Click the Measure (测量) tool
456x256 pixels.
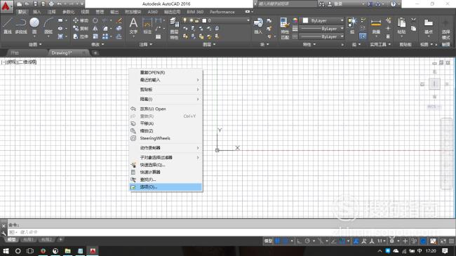(x=376, y=25)
